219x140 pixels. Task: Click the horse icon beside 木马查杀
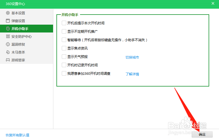click(8, 52)
